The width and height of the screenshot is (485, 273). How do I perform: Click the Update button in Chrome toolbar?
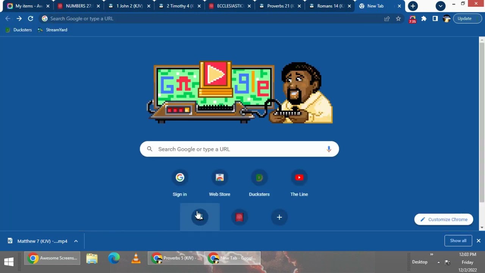tap(467, 19)
